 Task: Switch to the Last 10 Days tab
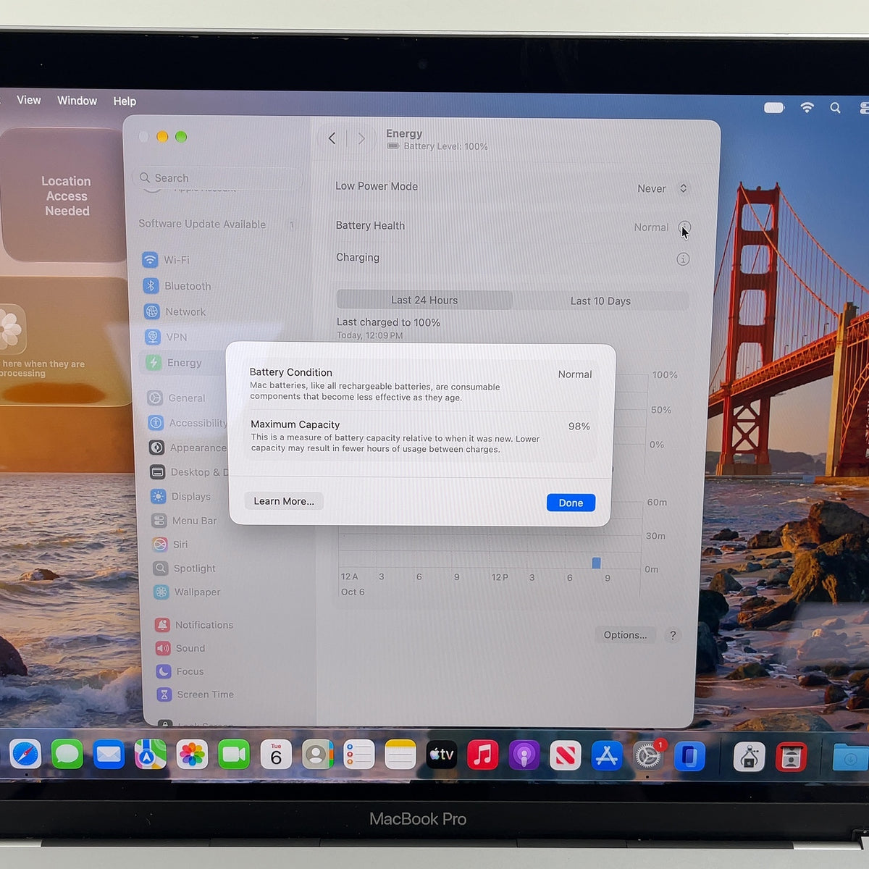point(600,301)
